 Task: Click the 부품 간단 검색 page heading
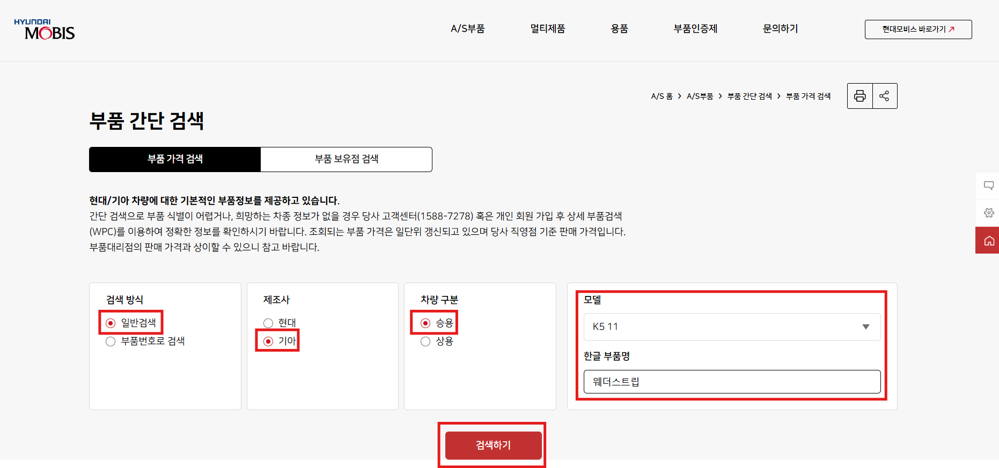(146, 121)
